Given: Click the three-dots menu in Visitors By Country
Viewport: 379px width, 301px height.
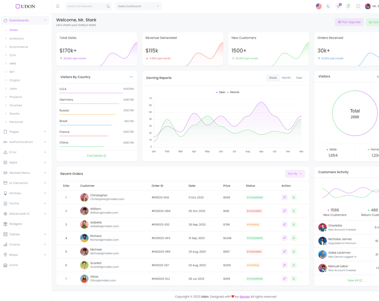Looking at the screenshot, I should pos(131,77).
